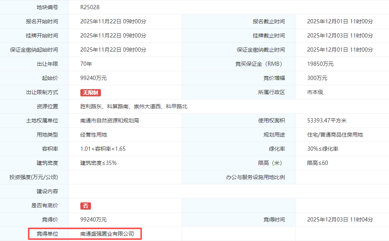The image size is (389, 241).
Task: Click the height limit value 限高≤60
Action: click(317, 163)
